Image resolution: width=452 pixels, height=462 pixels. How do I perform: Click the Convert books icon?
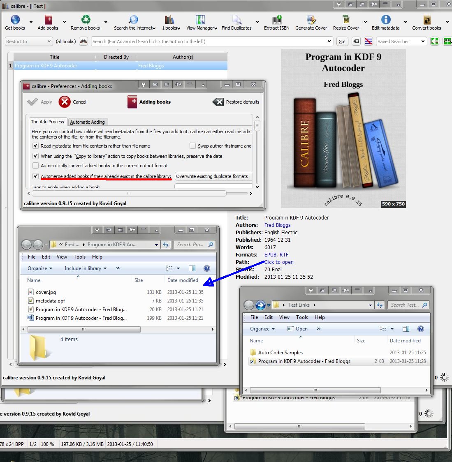tap(427, 20)
